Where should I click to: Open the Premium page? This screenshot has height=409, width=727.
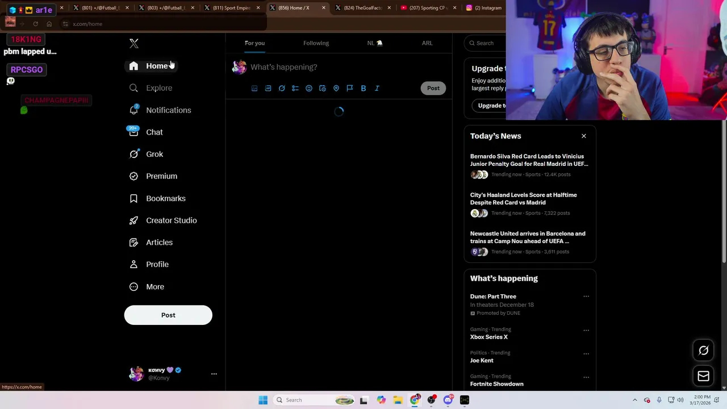153,176
